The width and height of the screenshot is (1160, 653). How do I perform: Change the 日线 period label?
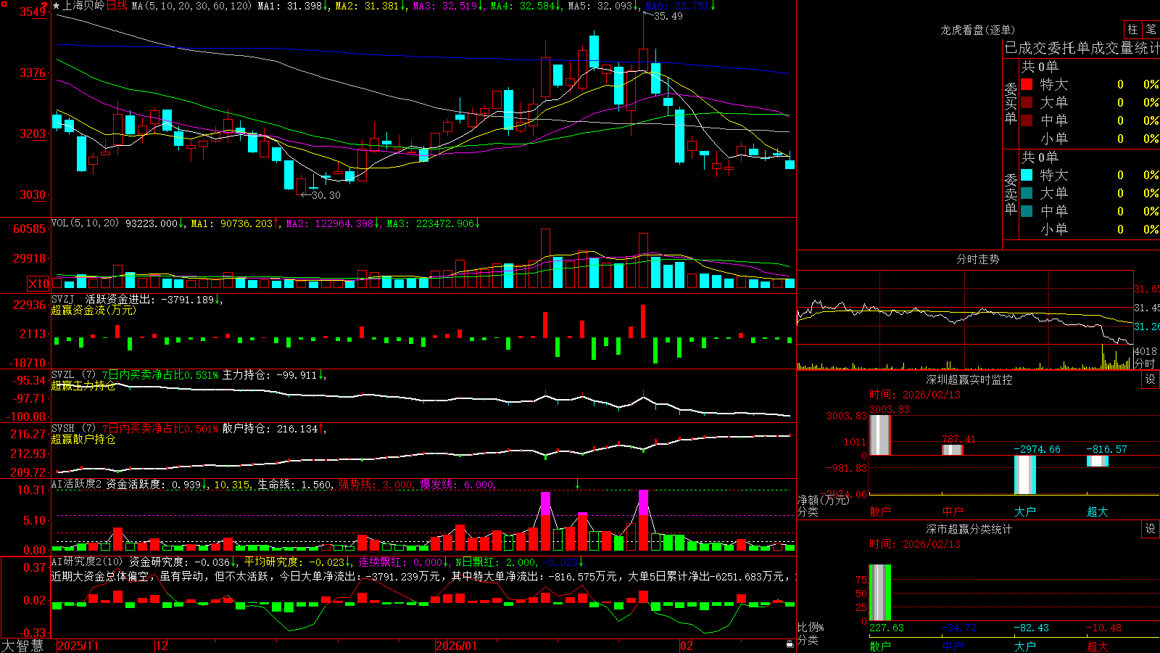tap(117, 6)
